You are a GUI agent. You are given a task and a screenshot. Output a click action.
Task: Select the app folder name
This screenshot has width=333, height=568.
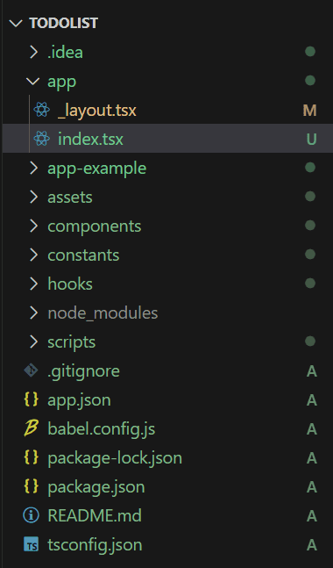tap(62, 82)
